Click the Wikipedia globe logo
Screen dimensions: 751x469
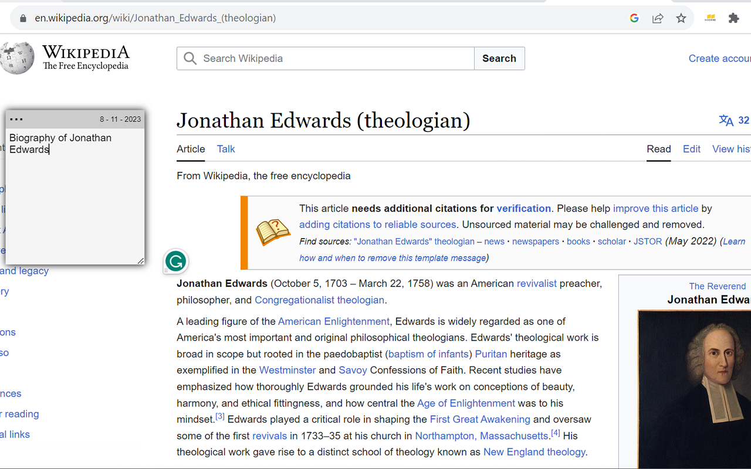(x=17, y=58)
